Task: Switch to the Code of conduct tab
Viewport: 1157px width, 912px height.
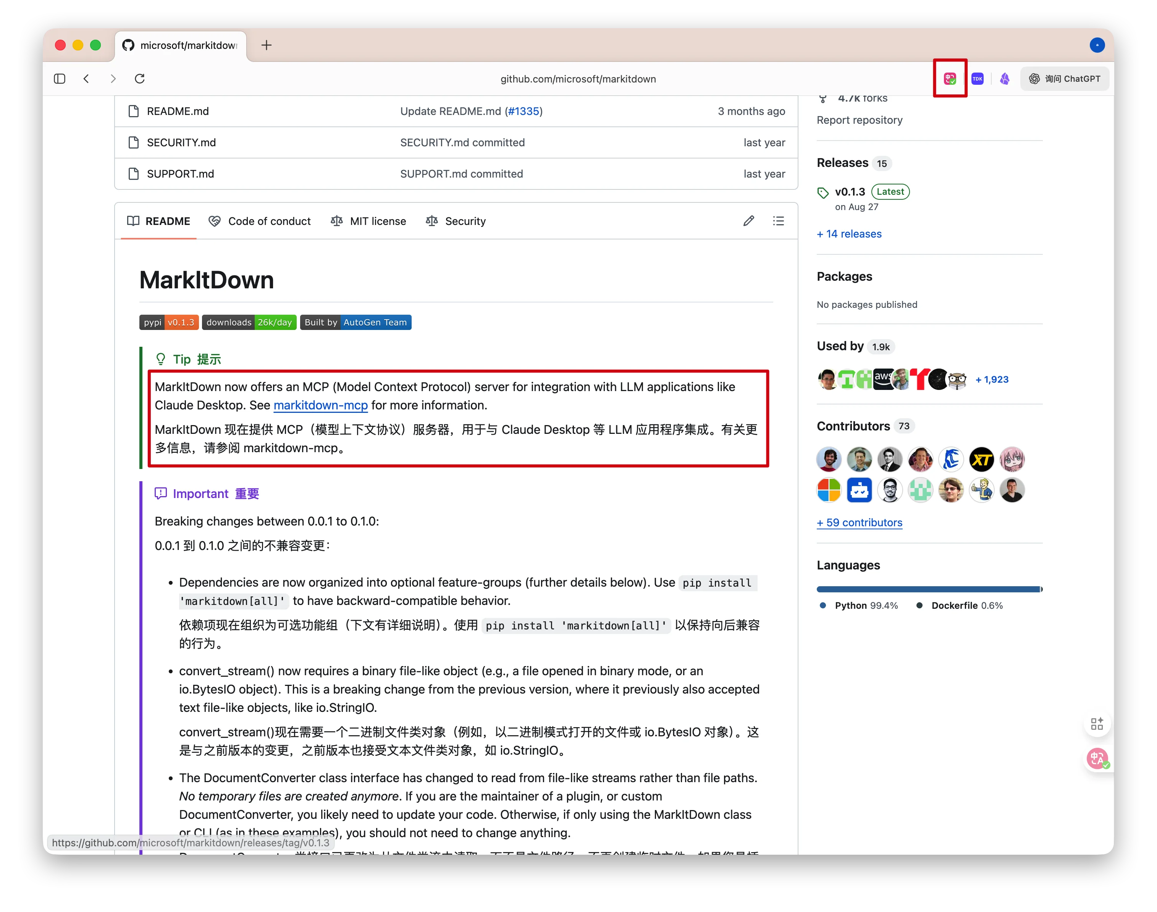Action: 269,220
